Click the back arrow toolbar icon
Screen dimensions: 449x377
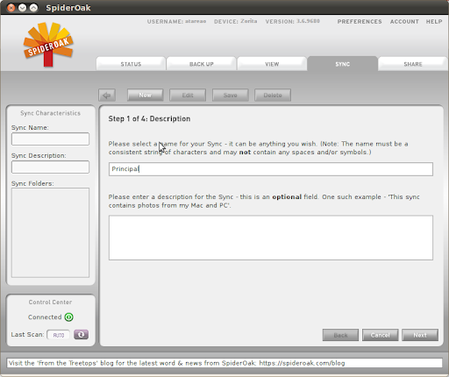tap(107, 96)
